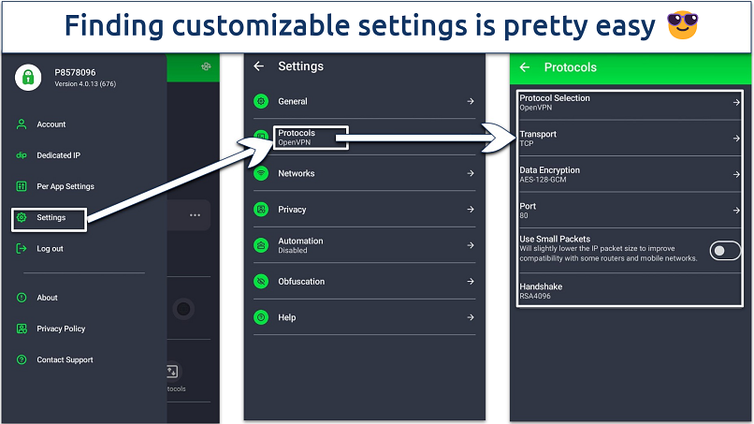This screenshot has height=424, width=754.
Task: Expand the Data Encryption arrow
Action: [x=737, y=174]
